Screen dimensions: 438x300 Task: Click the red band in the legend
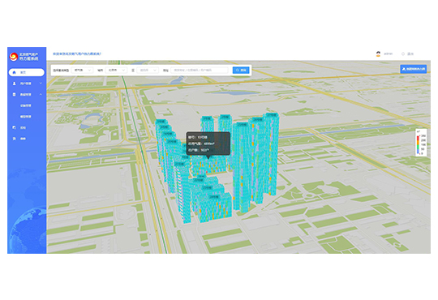[x=418, y=139]
